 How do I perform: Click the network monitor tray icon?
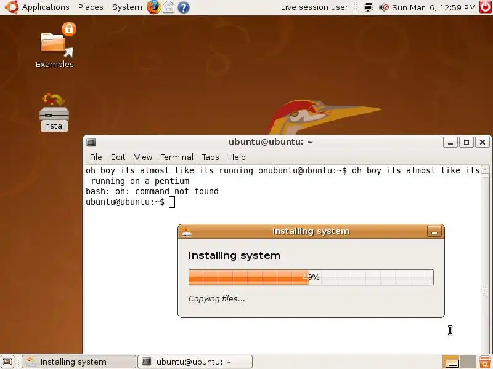tap(368, 7)
